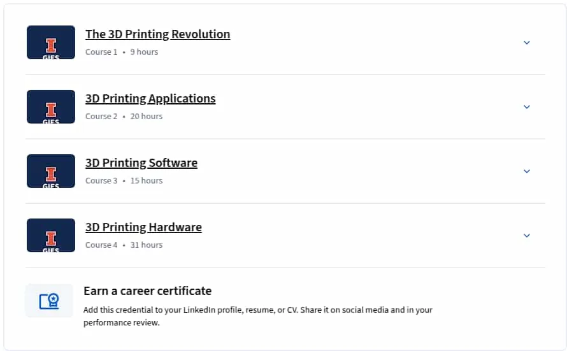Click the GIES logo beside The 3D Printing Revolution

coord(51,42)
